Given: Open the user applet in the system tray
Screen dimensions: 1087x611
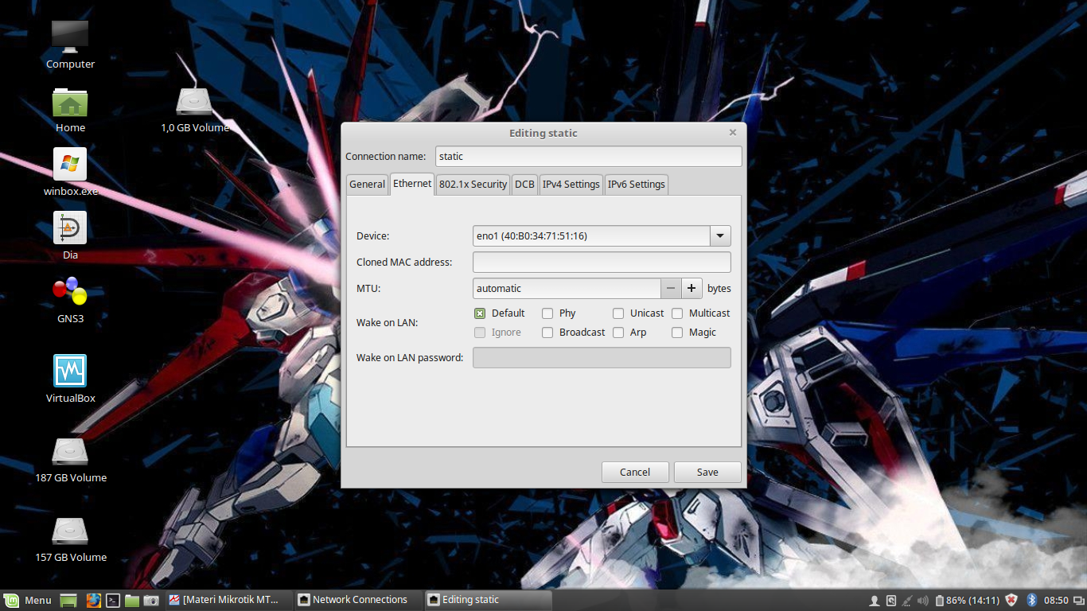Looking at the screenshot, I should coord(874,600).
